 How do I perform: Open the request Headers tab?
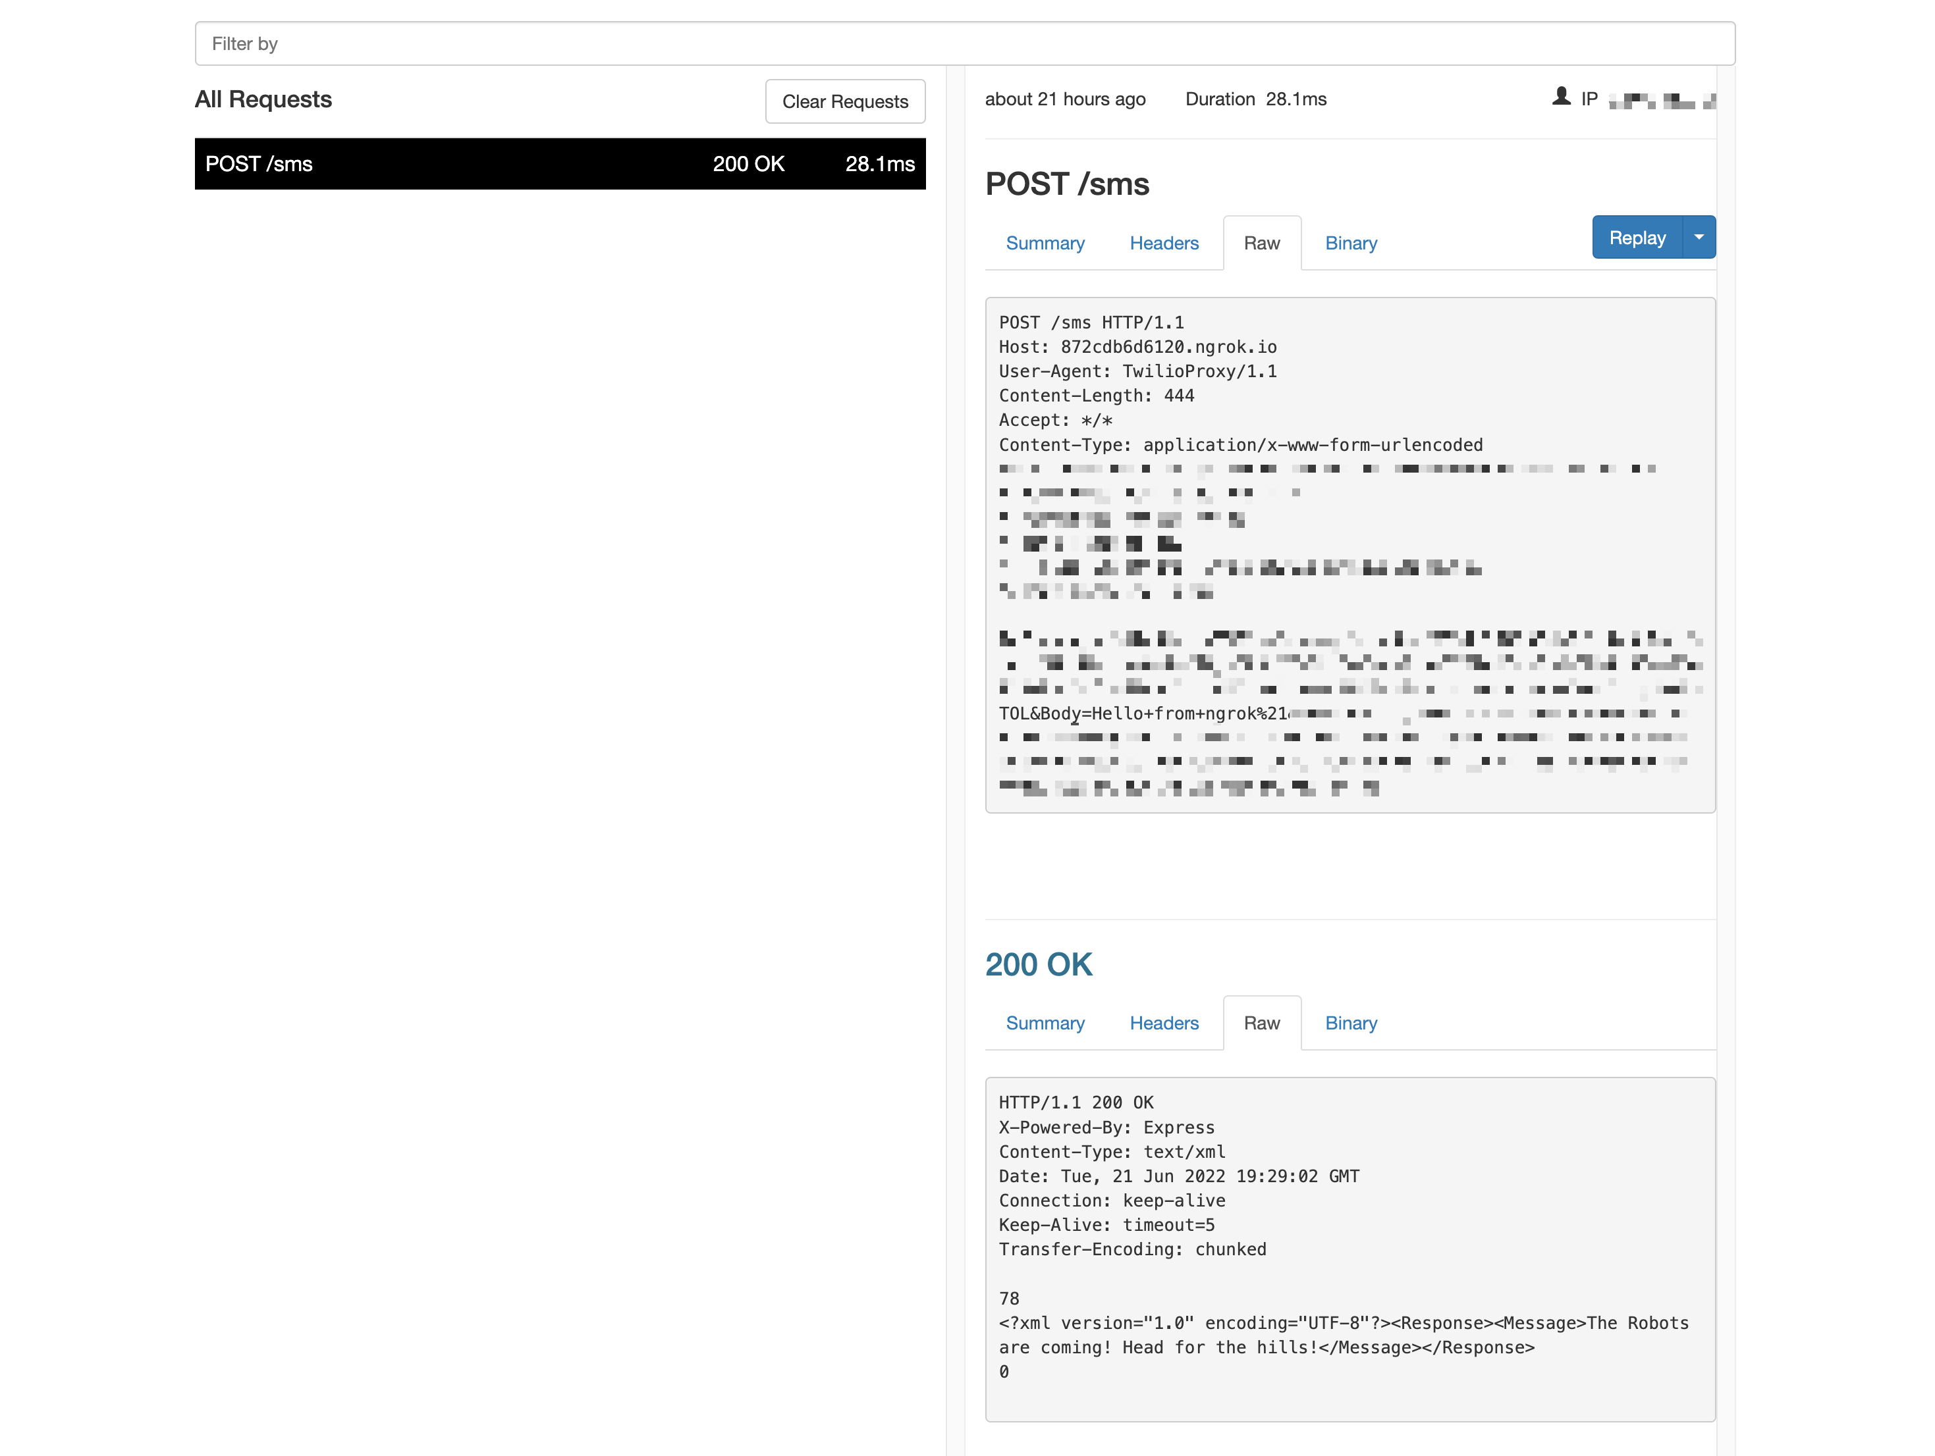point(1164,243)
